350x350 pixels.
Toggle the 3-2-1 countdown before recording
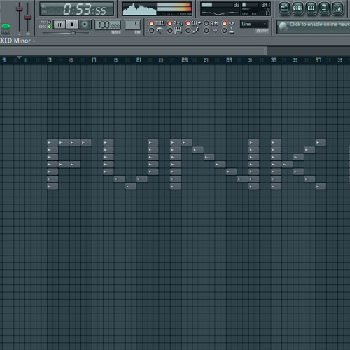click(x=170, y=23)
